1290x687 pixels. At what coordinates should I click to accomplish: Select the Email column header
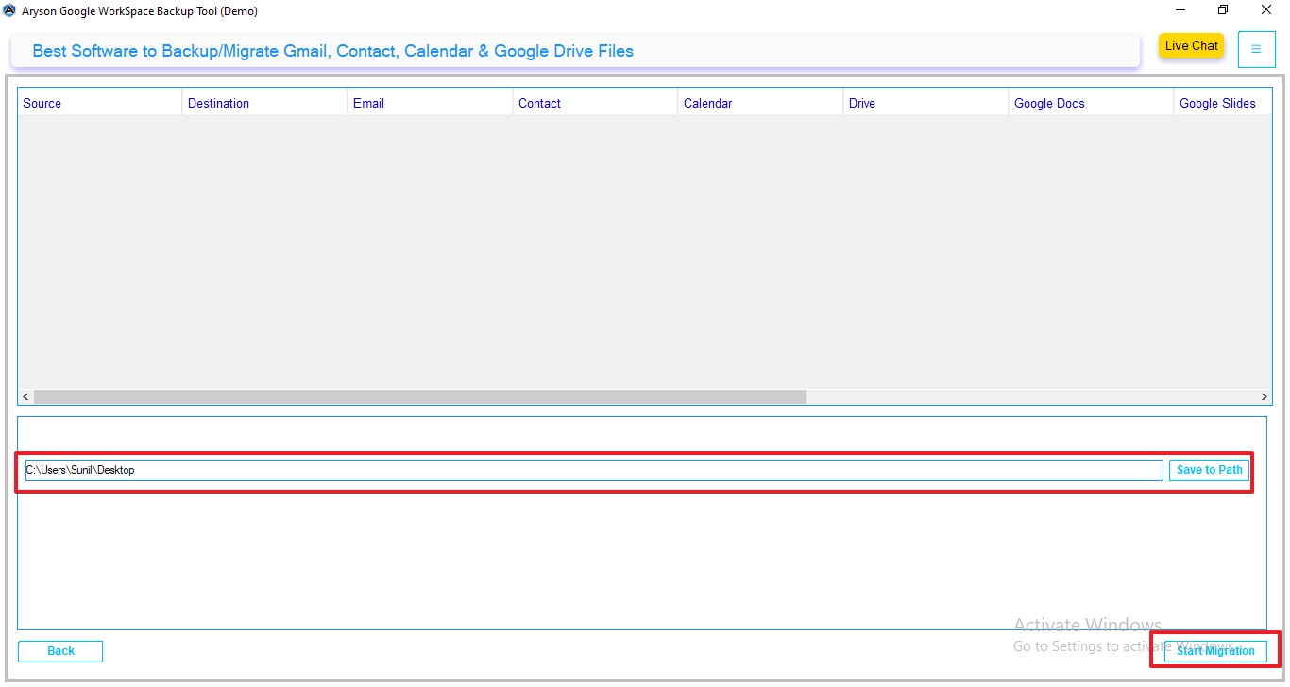pyautogui.click(x=430, y=103)
